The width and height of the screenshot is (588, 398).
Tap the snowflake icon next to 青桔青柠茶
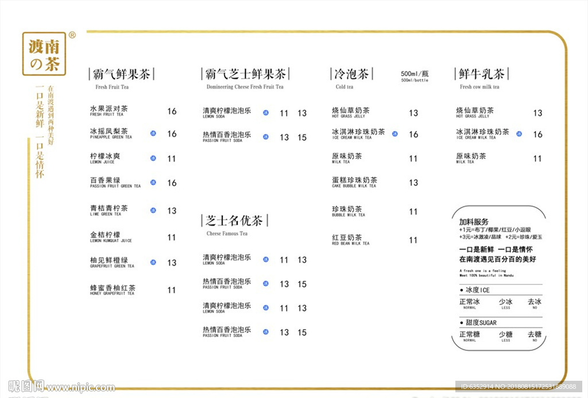[152, 210]
